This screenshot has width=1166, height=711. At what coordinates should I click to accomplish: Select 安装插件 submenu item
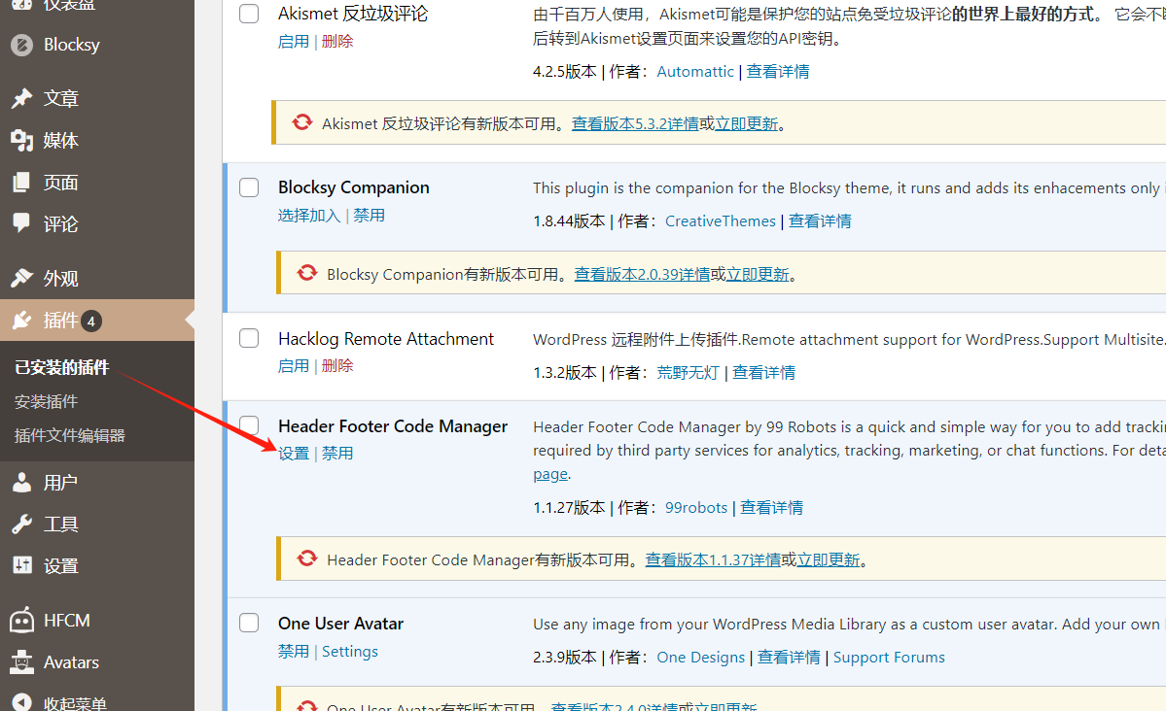tap(46, 401)
